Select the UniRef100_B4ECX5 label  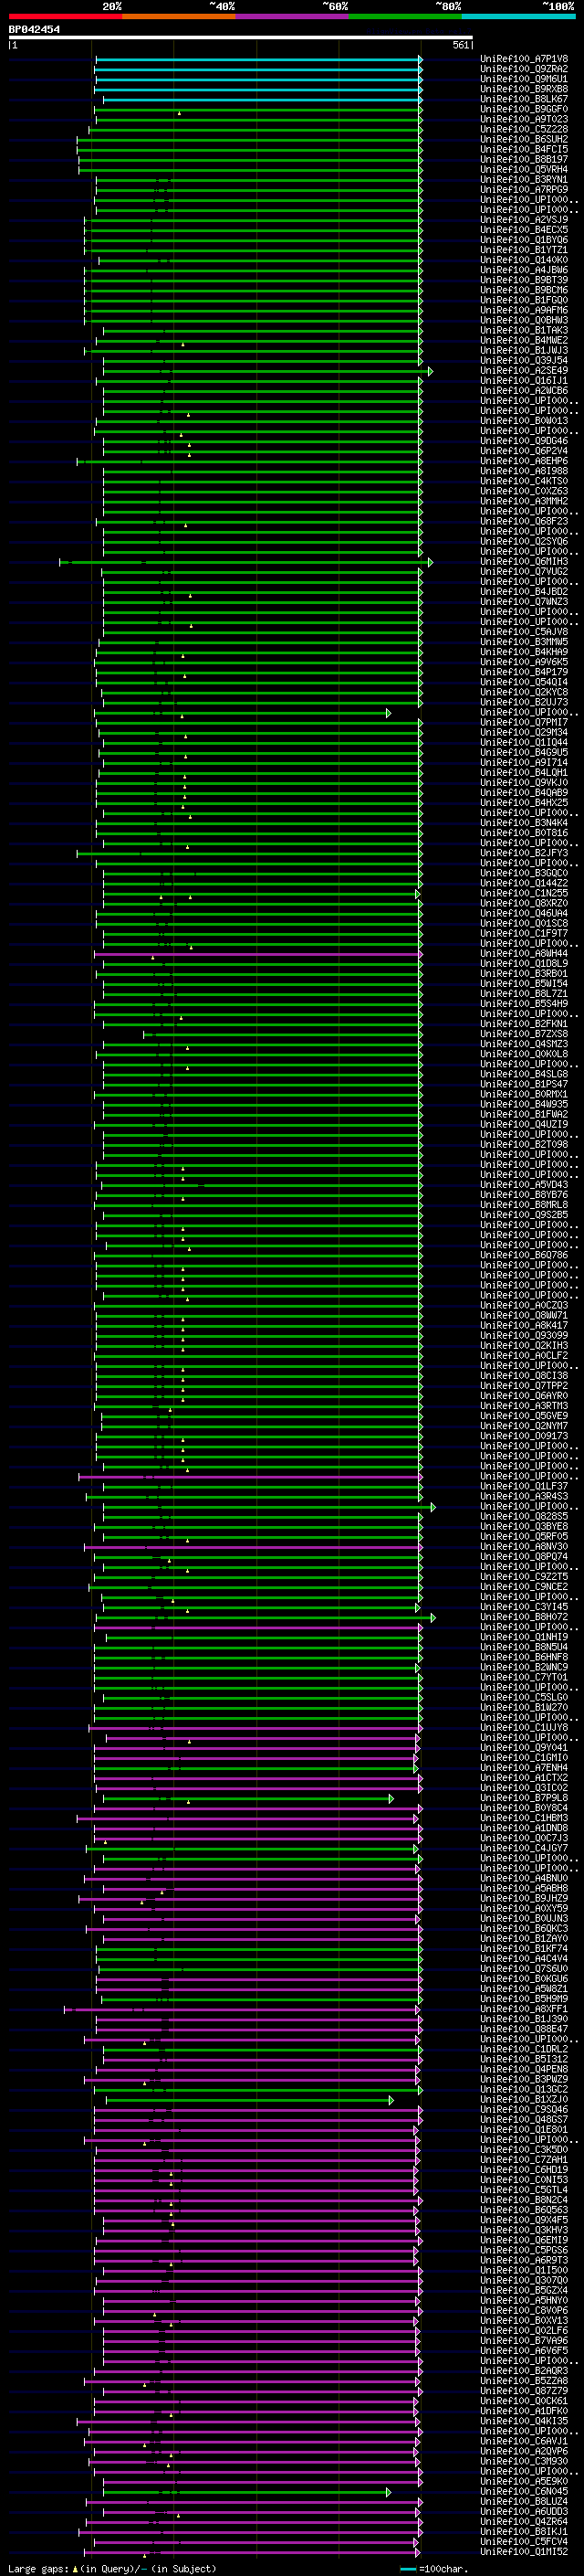(x=524, y=230)
